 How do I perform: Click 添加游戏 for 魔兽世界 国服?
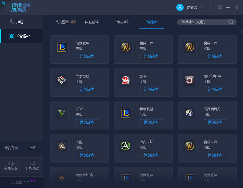pyautogui.click(x=215, y=155)
